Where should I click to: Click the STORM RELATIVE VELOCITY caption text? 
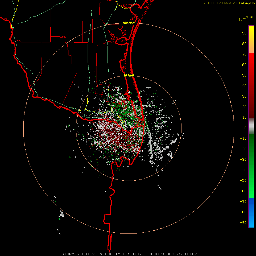[91, 254]
